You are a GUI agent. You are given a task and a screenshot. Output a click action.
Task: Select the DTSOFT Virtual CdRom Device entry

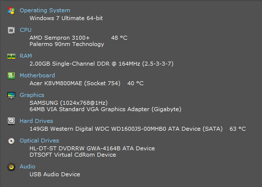point(73,155)
